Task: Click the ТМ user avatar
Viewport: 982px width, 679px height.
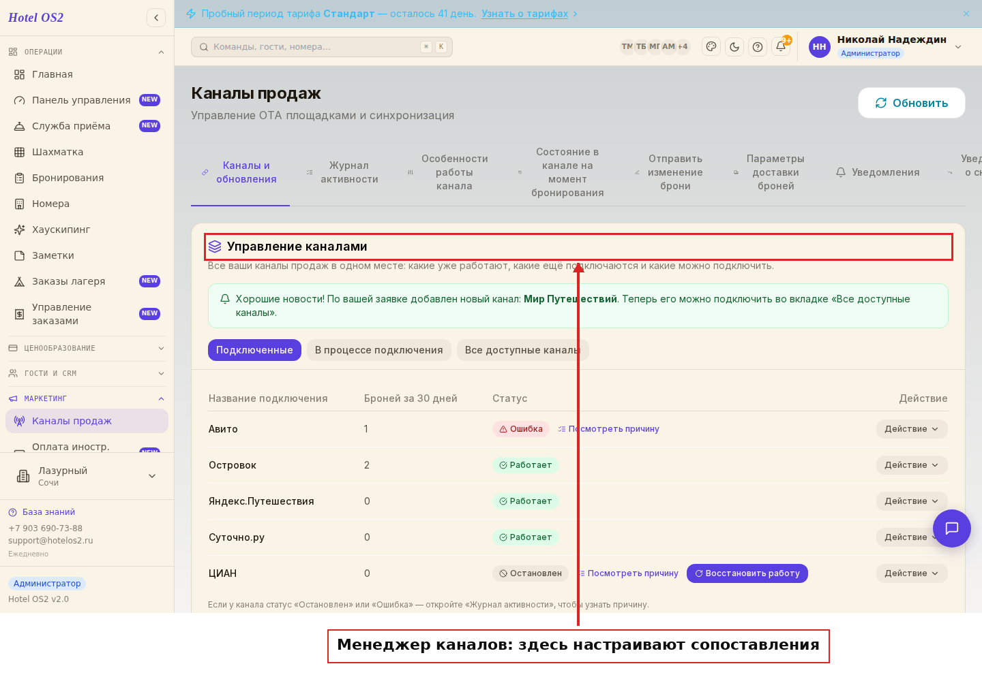Action: [x=627, y=46]
